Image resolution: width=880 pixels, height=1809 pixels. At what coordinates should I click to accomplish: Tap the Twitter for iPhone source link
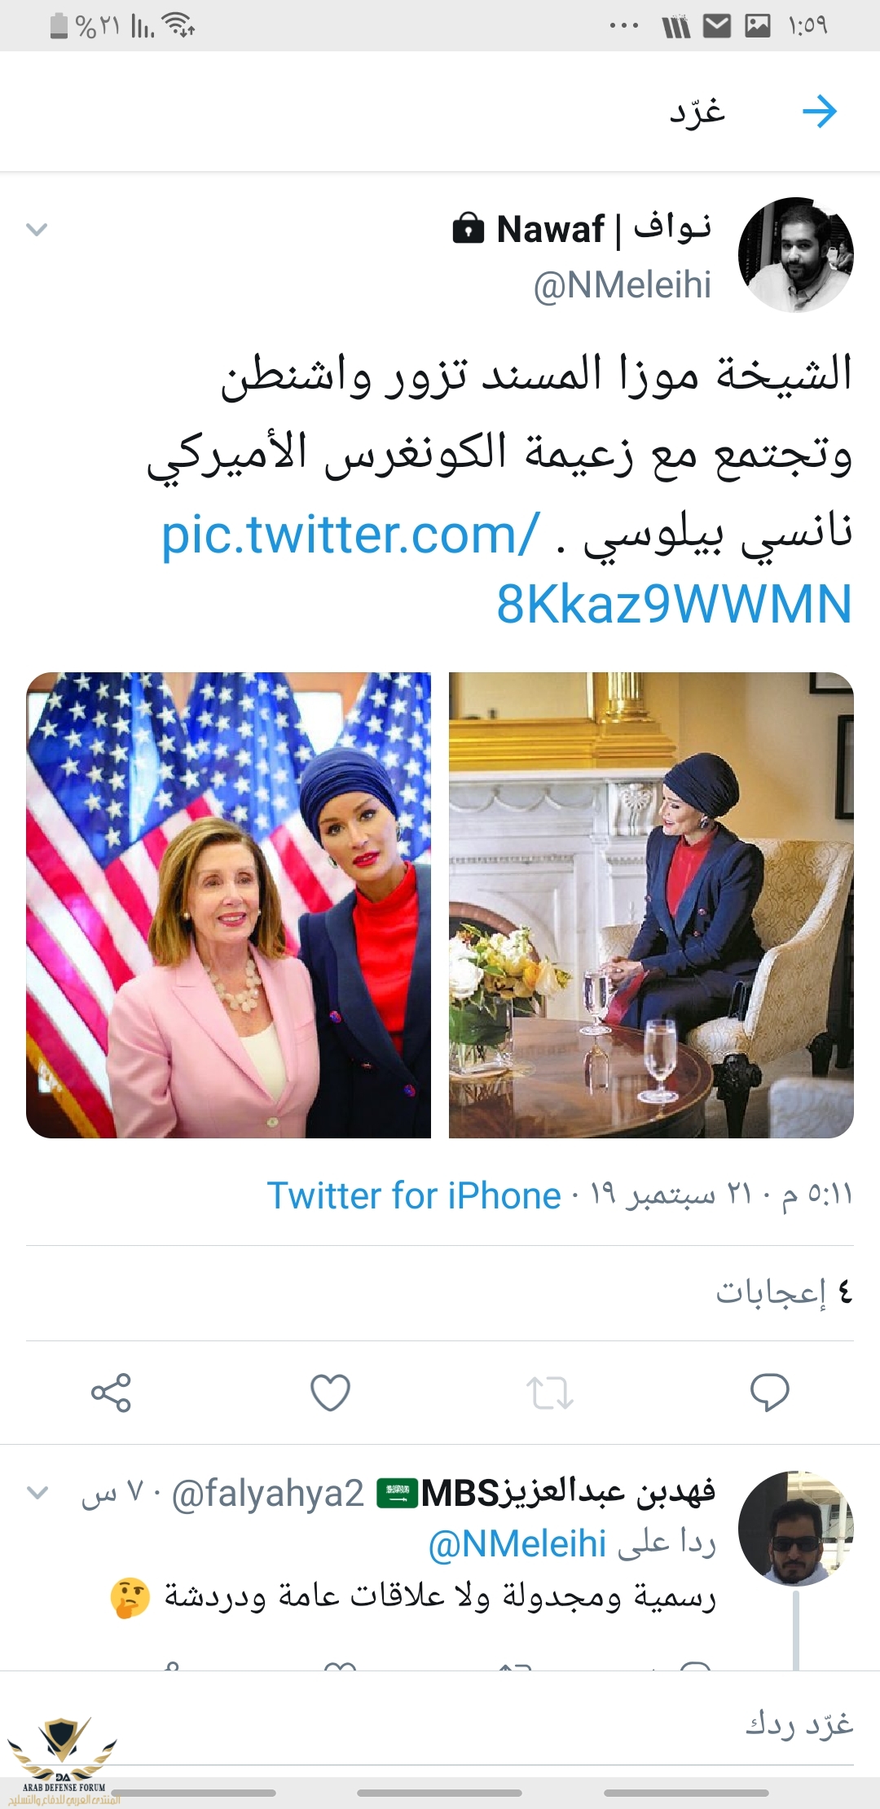(x=414, y=1195)
